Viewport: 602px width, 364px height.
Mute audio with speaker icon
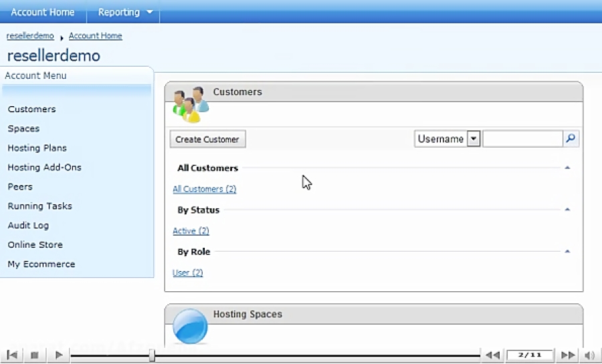point(589,355)
